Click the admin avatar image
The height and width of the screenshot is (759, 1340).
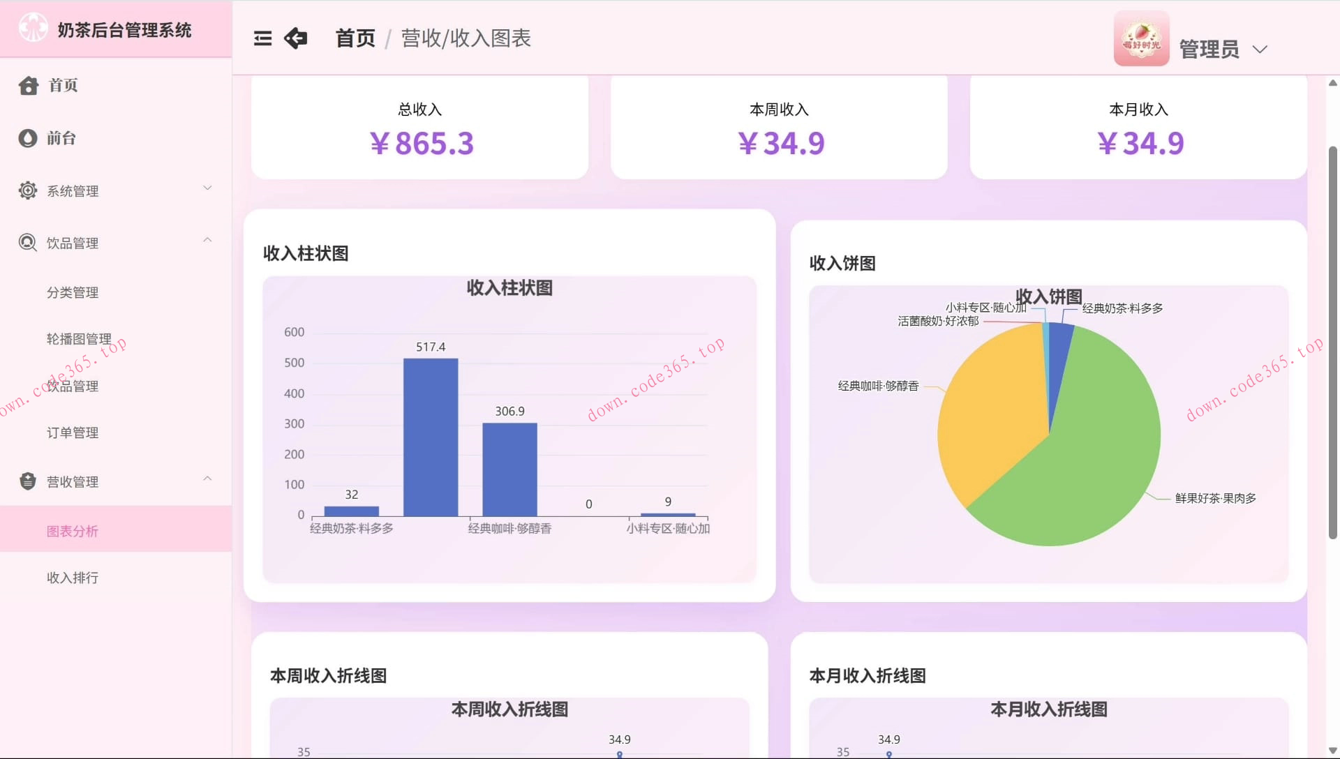click(1142, 38)
